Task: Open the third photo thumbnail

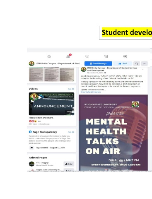Action: click(x=67, y=75)
